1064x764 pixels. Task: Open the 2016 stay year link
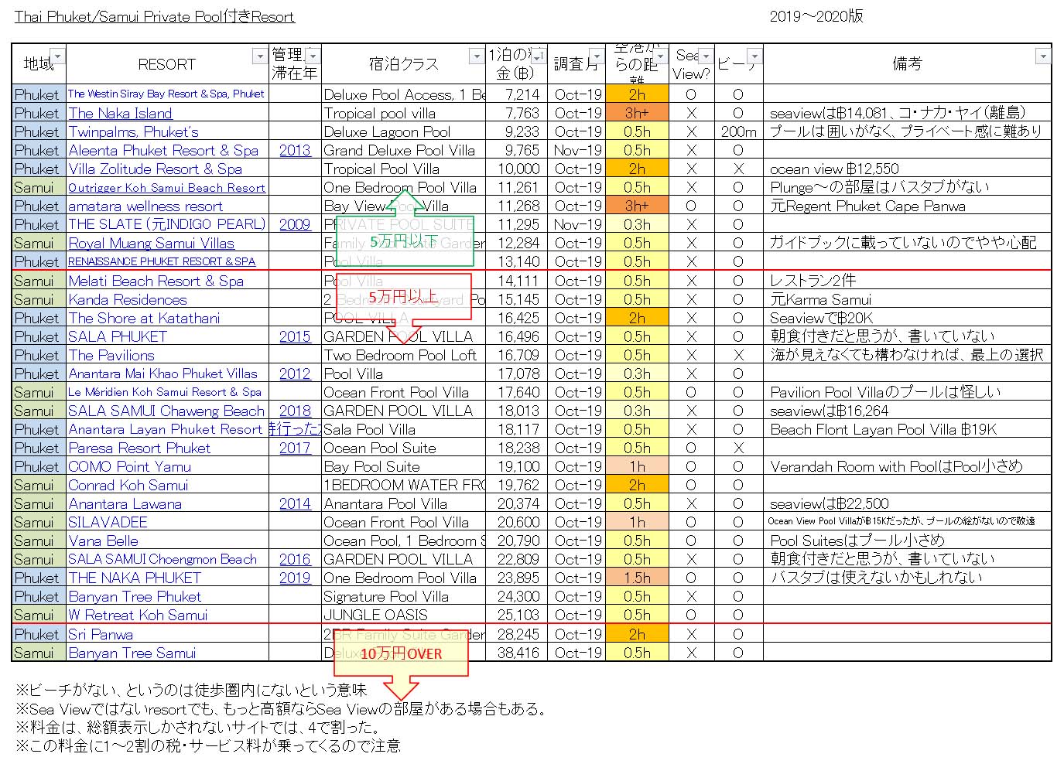pos(295,559)
